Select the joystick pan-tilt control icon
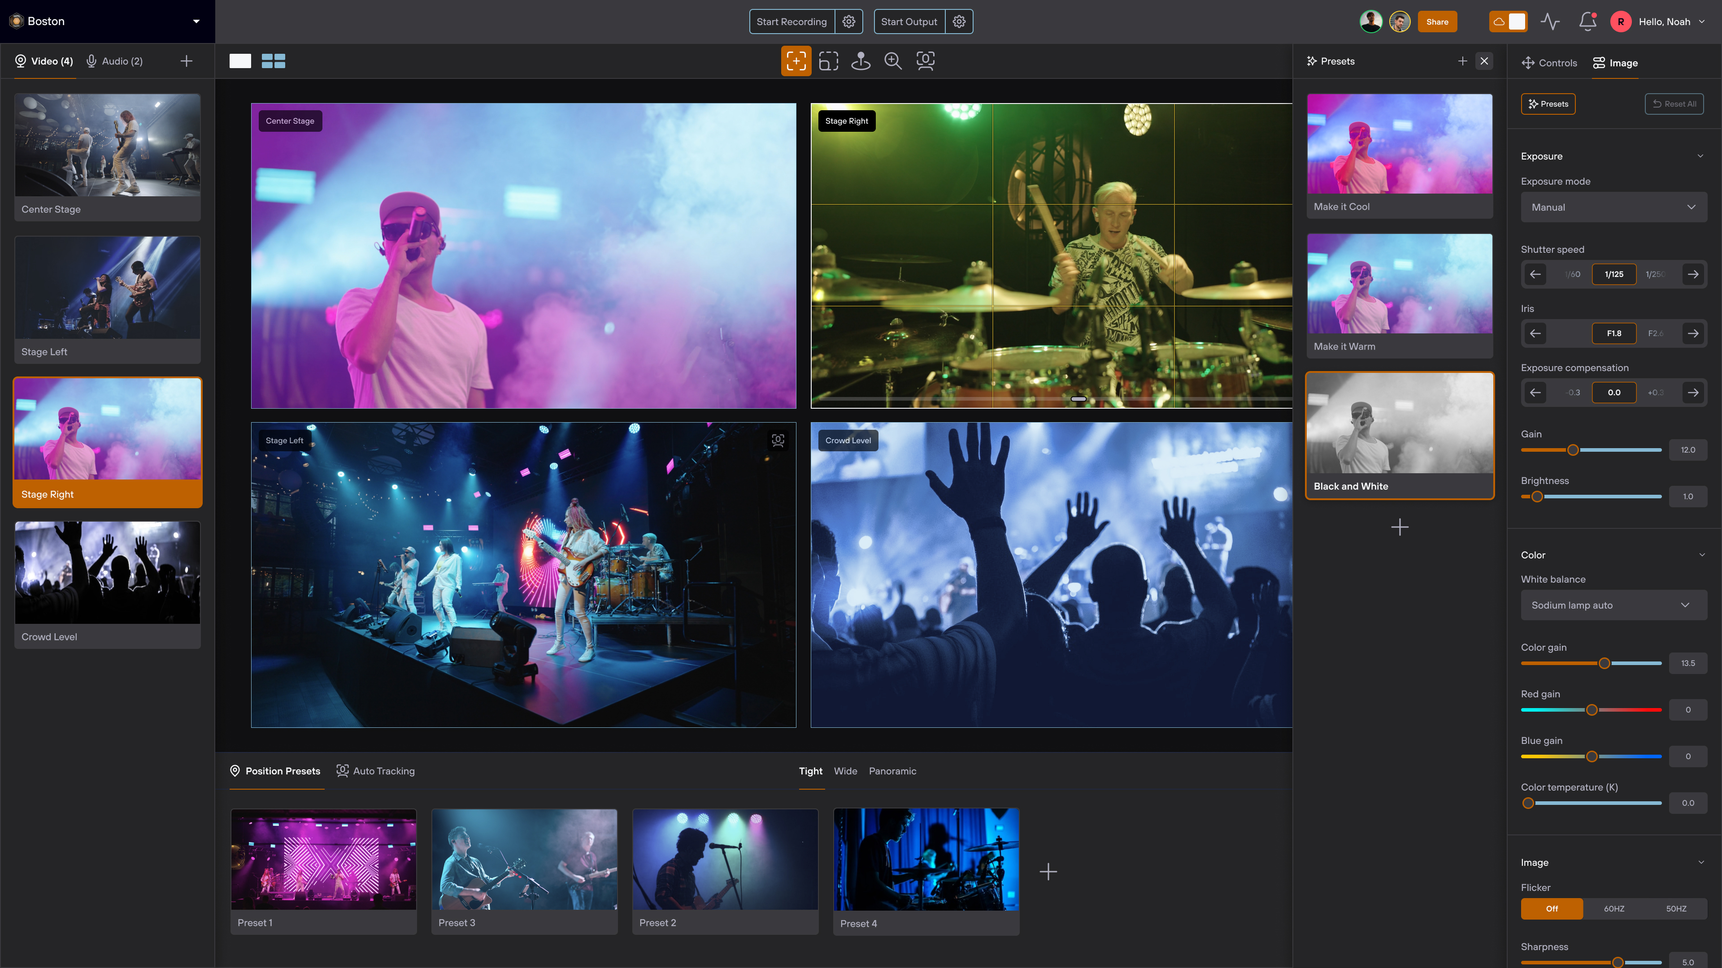 point(861,61)
